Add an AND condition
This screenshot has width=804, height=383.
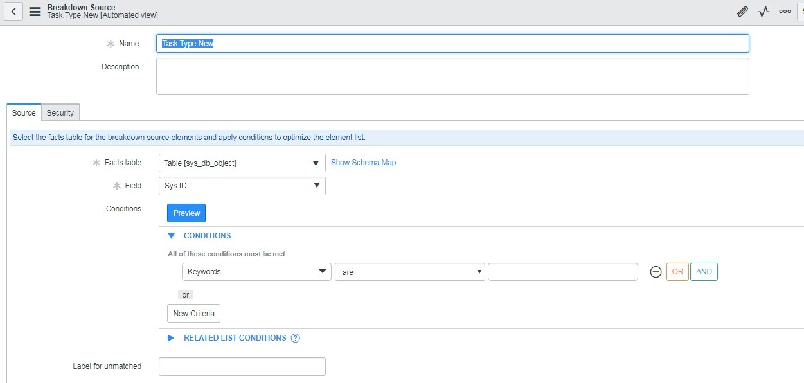(704, 272)
